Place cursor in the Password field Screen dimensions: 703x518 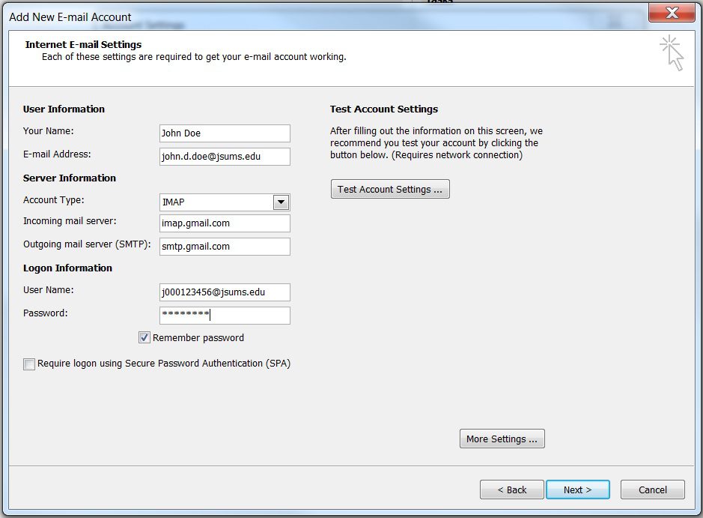coord(223,315)
